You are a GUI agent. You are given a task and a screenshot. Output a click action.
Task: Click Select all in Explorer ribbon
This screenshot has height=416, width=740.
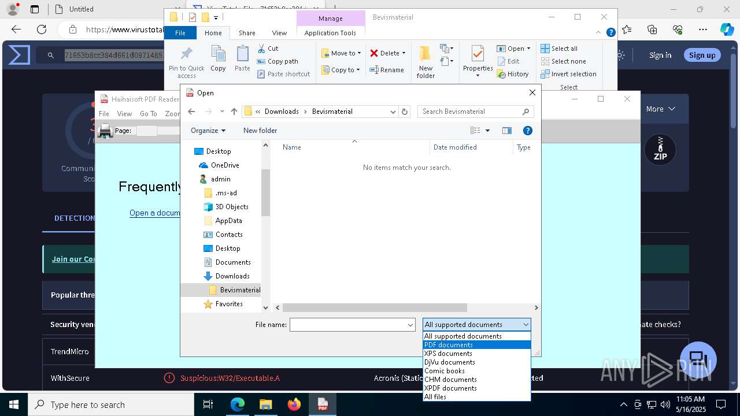coord(559,49)
